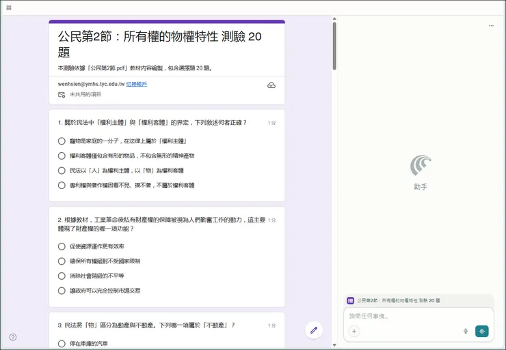
Task: Click the 助手 label in assistant panel
Action: click(421, 187)
